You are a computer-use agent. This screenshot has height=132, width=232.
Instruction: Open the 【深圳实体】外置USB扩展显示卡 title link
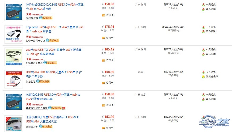coord(52,119)
